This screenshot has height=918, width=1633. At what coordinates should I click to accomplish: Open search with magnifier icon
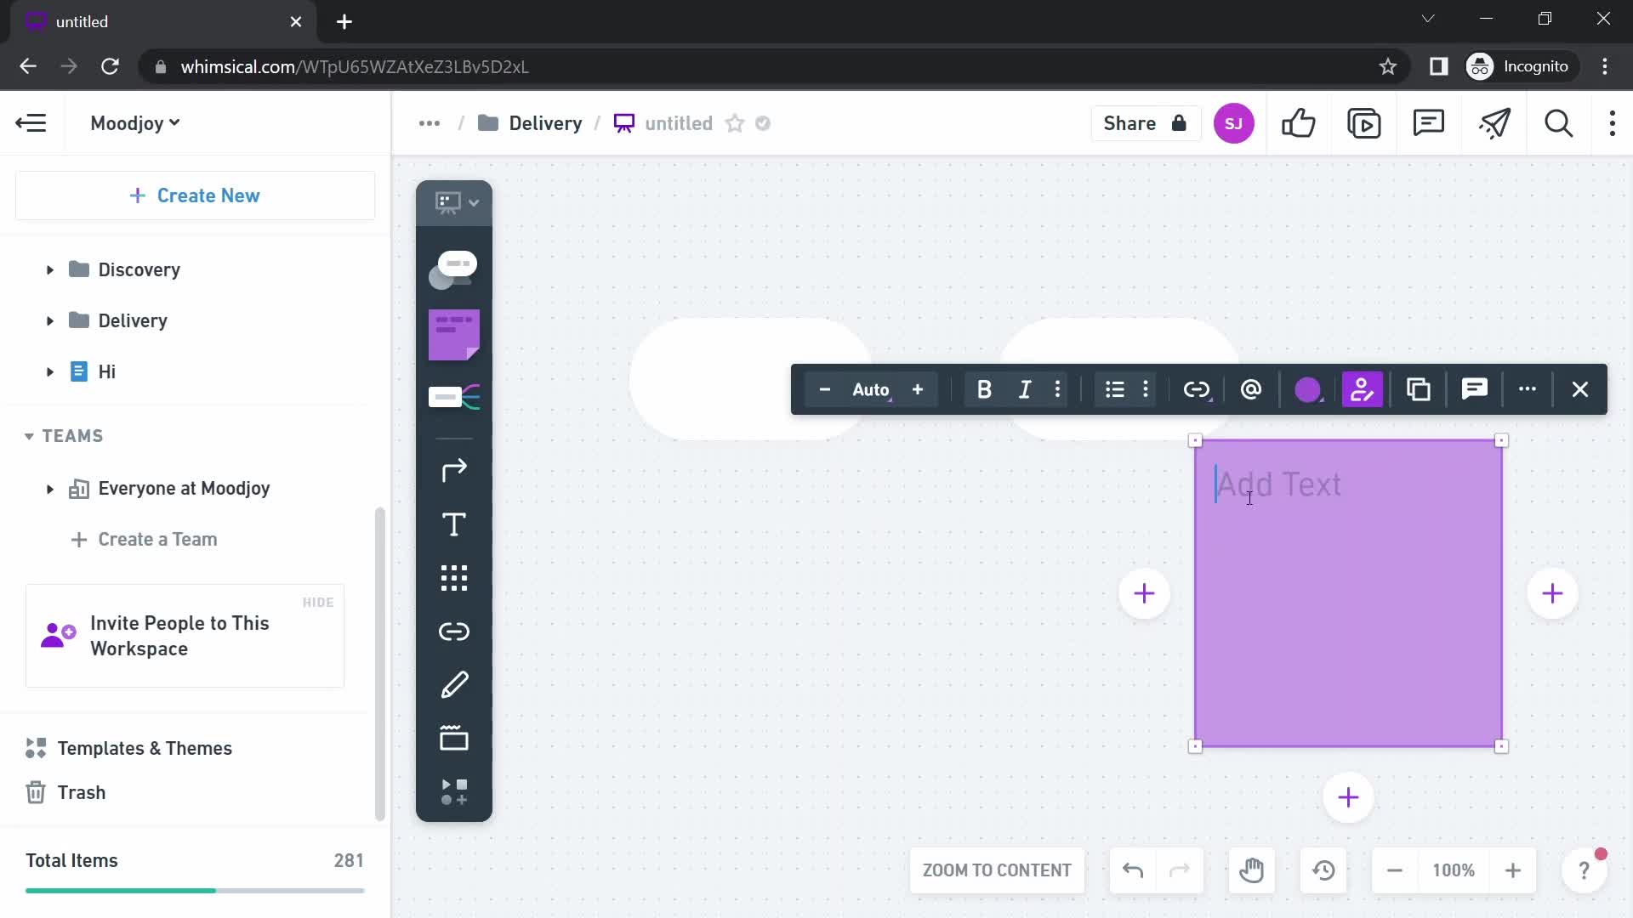[x=1559, y=123]
